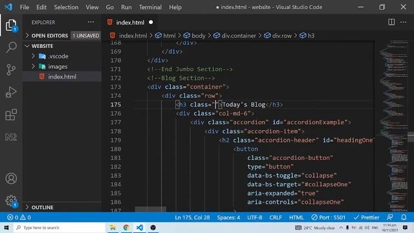Open the N2 extension icon in activity bar
The height and width of the screenshot is (233, 414).
tap(11, 137)
